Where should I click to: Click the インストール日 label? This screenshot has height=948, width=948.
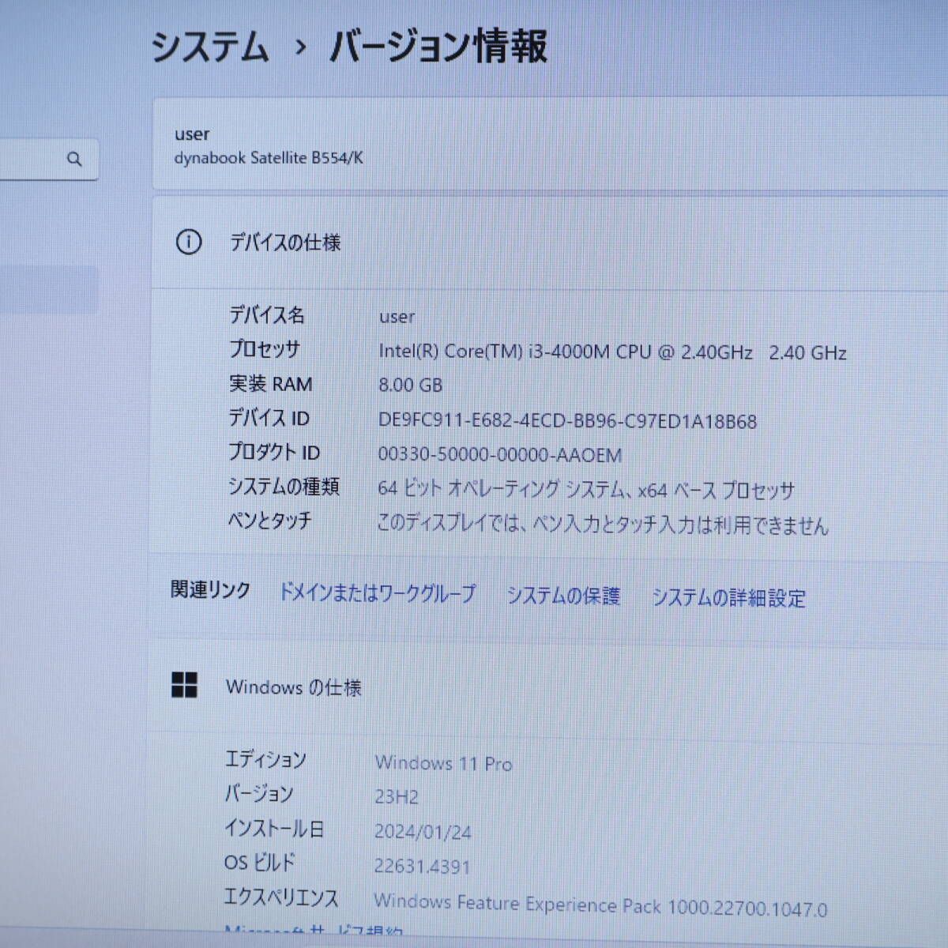coord(274,829)
